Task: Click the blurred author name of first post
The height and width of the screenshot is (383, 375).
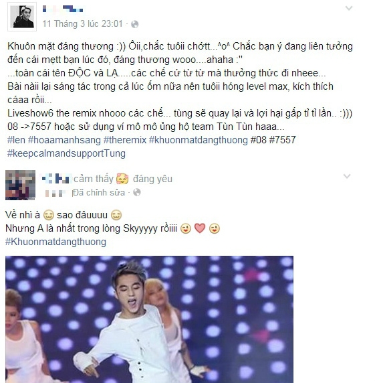Action: point(63,9)
